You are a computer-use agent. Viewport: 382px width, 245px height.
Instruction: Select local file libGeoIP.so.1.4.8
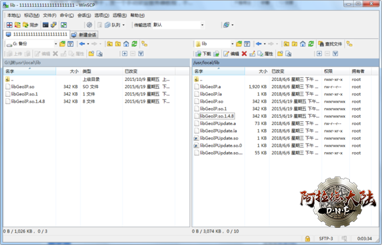(28, 101)
